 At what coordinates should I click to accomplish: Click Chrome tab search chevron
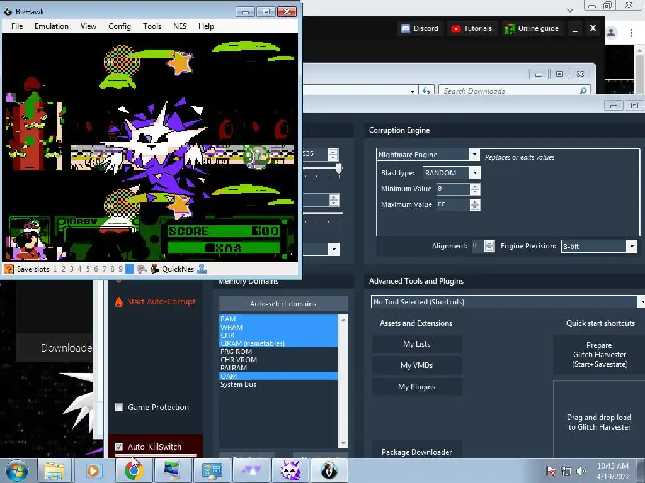pos(569,10)
